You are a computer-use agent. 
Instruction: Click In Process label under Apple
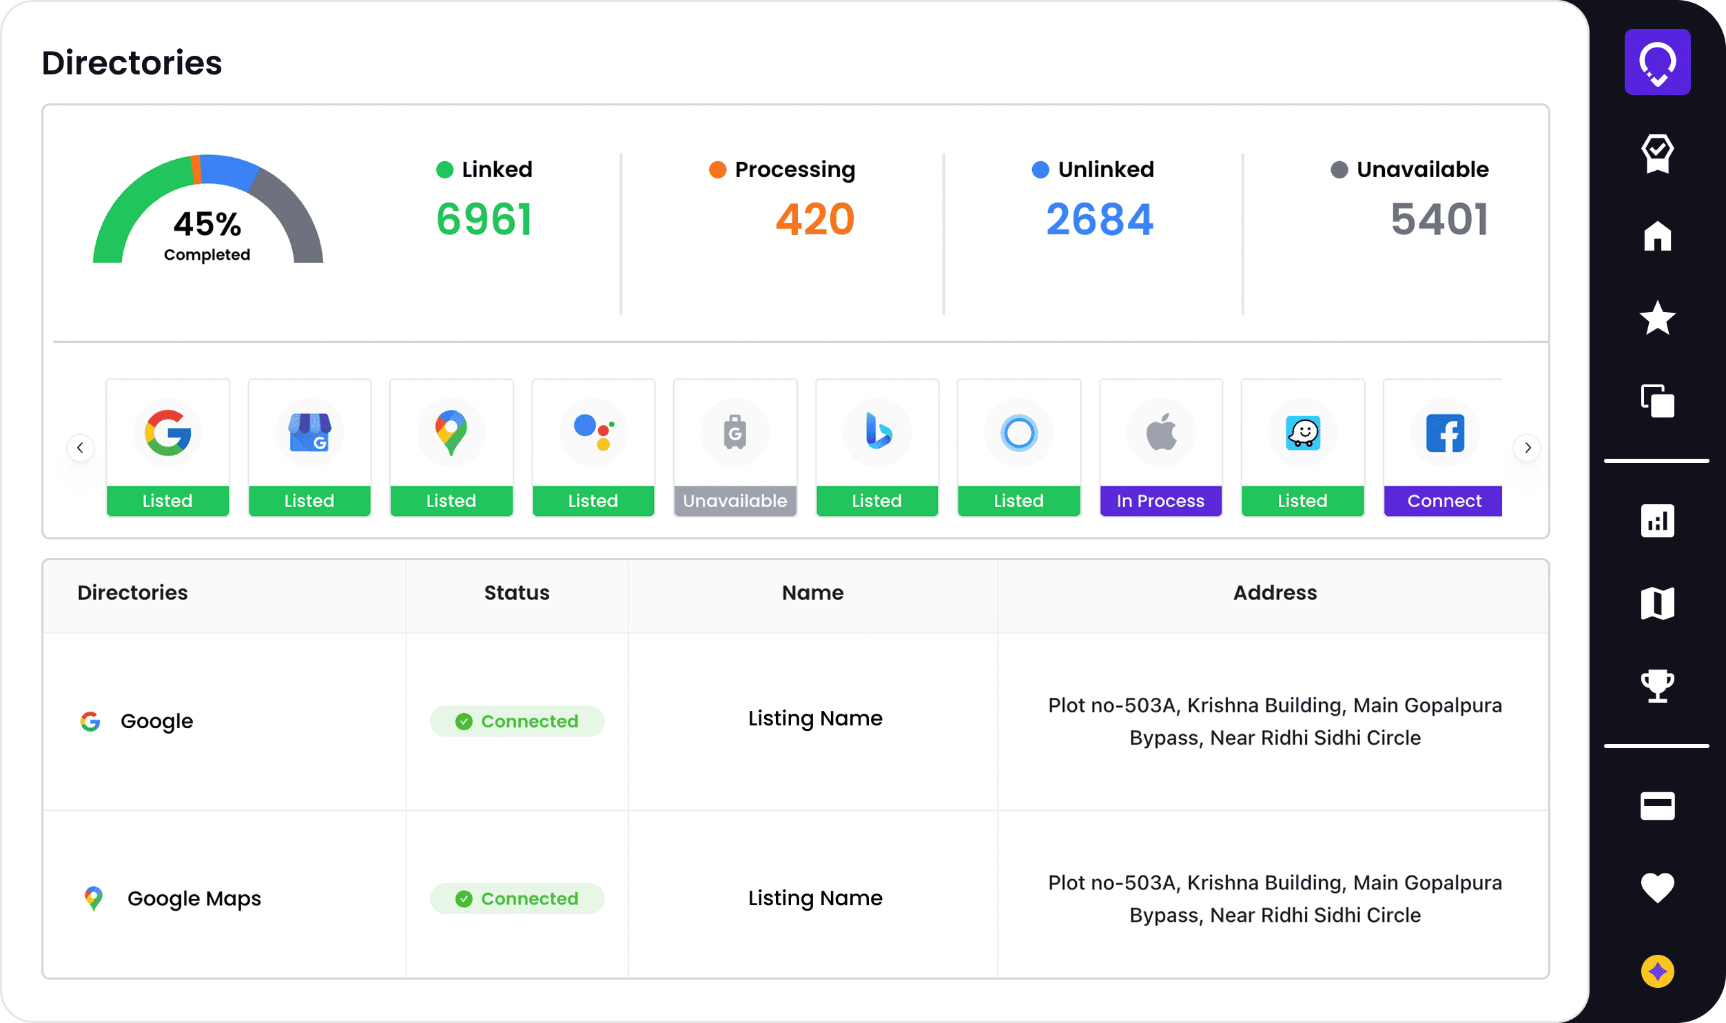(1160, 500)
